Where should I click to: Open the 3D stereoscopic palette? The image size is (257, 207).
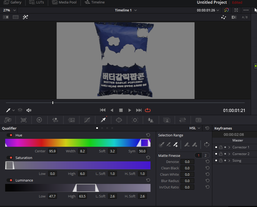(x=198, y=120)
